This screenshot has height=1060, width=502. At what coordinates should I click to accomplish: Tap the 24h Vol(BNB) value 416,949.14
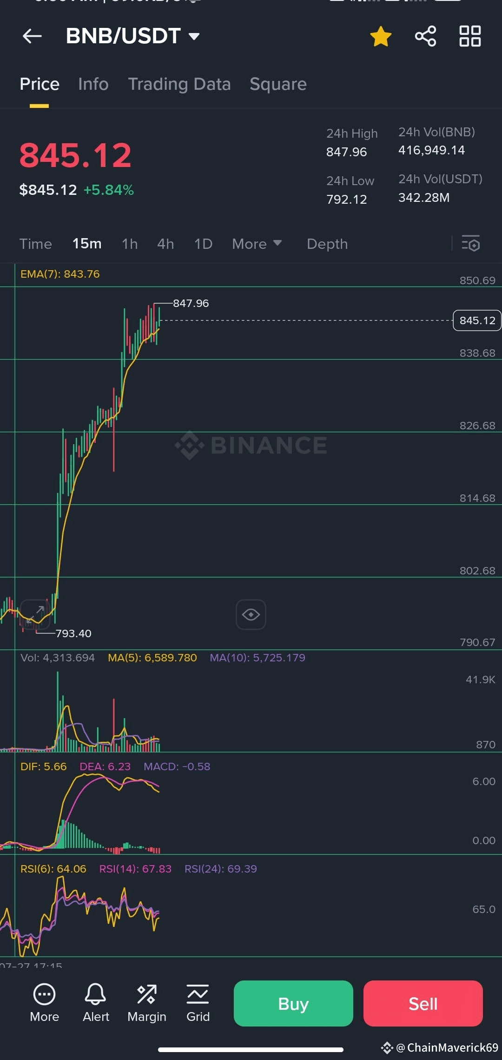432,150
